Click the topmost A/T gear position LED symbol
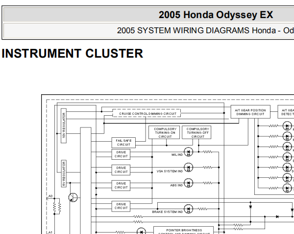This screenshot has height=234, width=294. coord(287,126)
